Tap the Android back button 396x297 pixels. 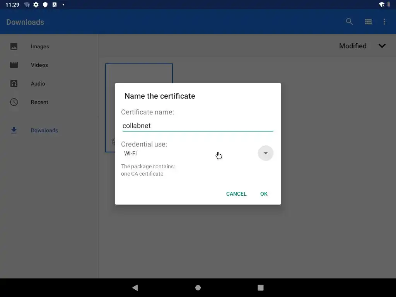point(135,288)
